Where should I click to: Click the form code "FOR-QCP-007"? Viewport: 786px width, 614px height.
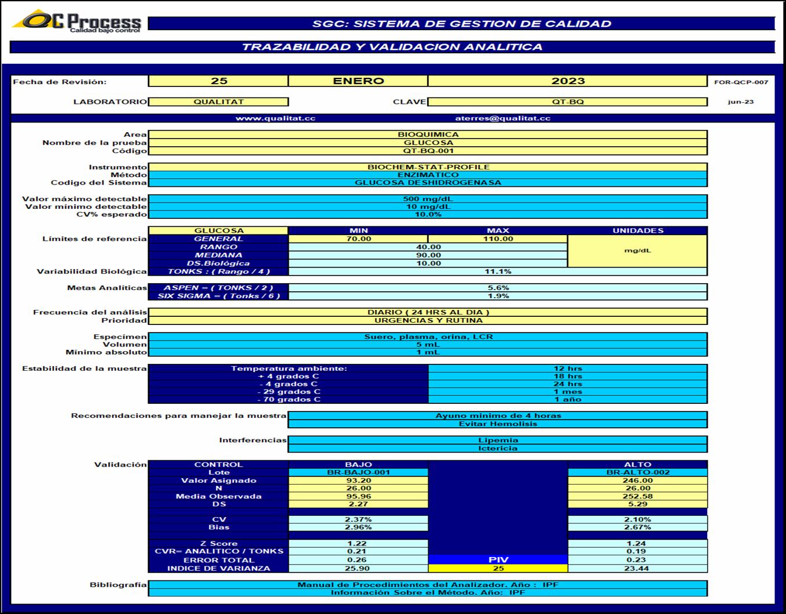pos(741,82)
